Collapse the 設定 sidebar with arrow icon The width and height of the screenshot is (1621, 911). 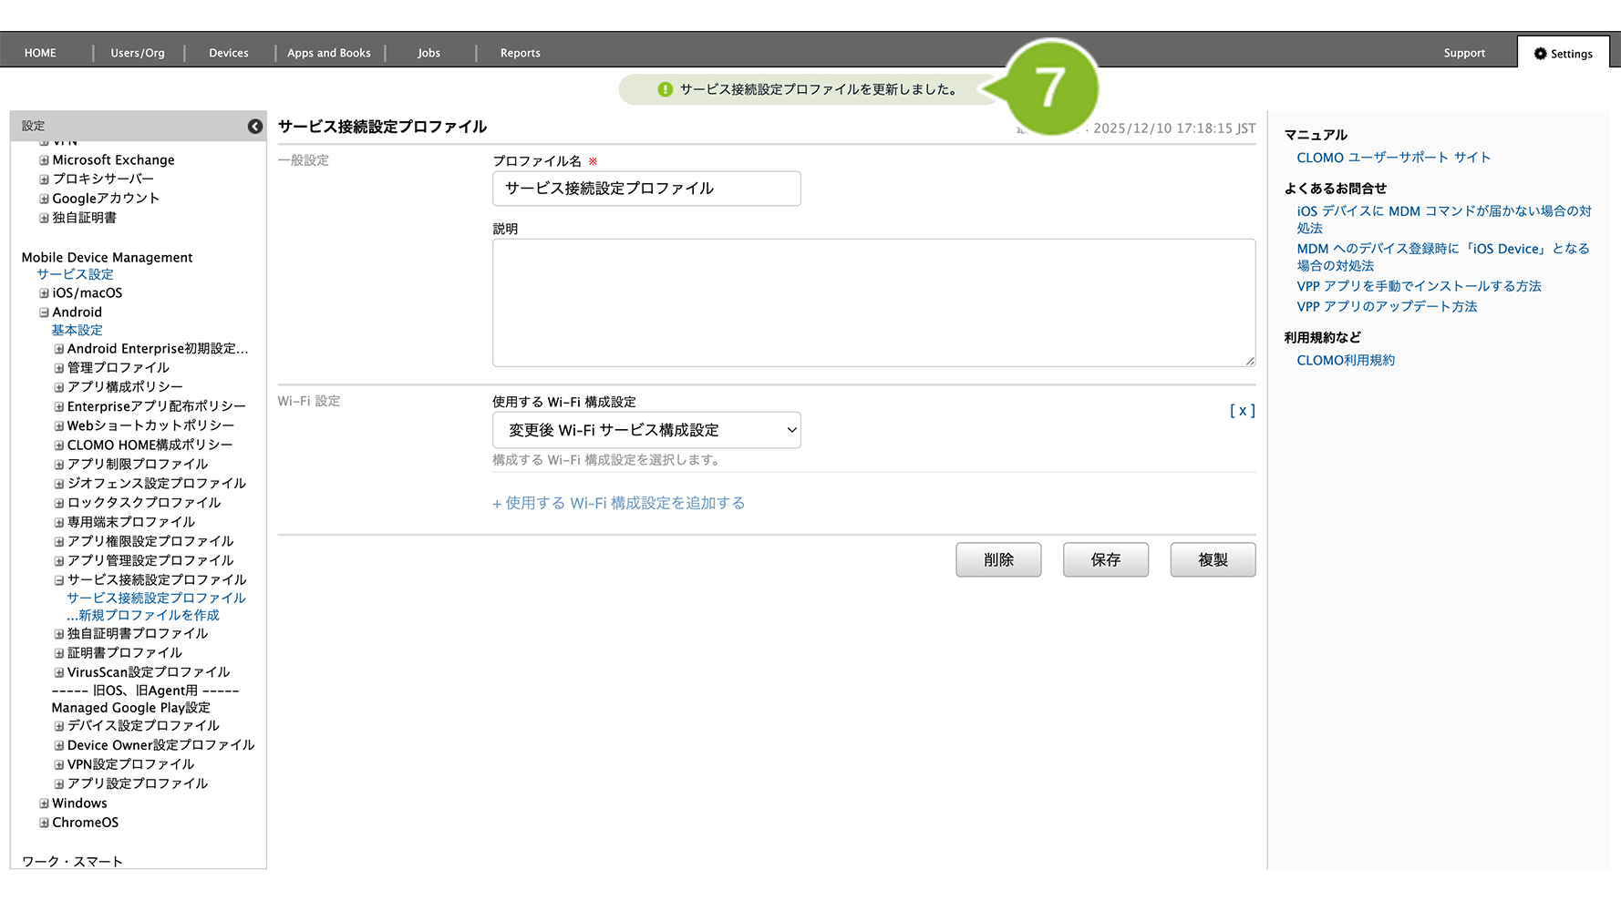click(x=255, y=127)
